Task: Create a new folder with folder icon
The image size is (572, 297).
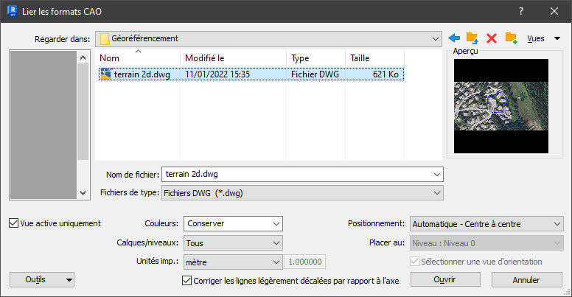Action: [511, 38]
